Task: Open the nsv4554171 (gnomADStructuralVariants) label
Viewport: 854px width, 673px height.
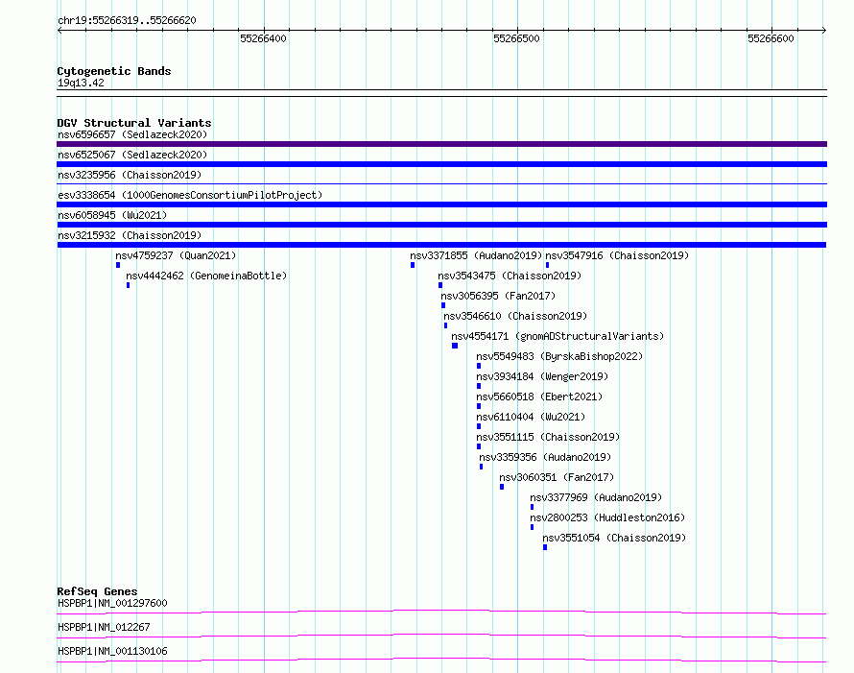Action: 557,336
